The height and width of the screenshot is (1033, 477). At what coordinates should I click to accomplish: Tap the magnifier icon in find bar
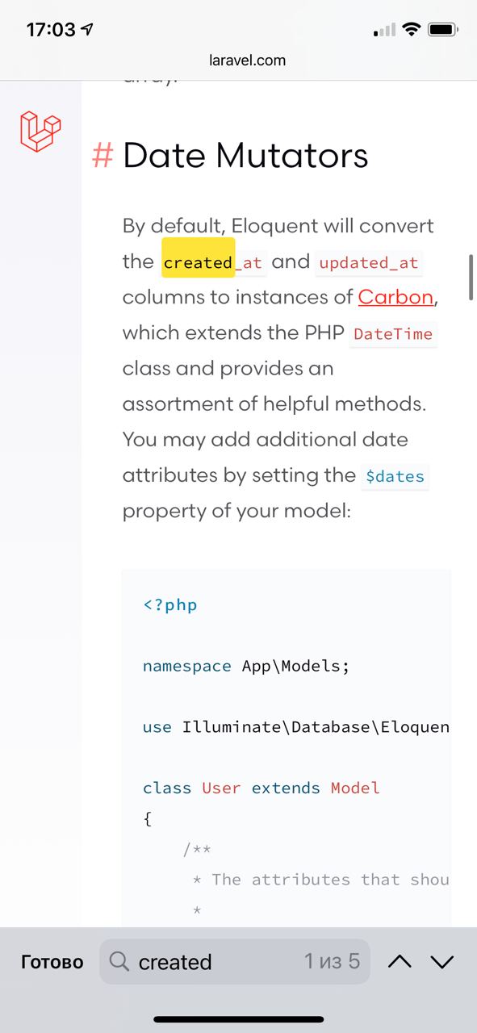(x=119, y=961)
